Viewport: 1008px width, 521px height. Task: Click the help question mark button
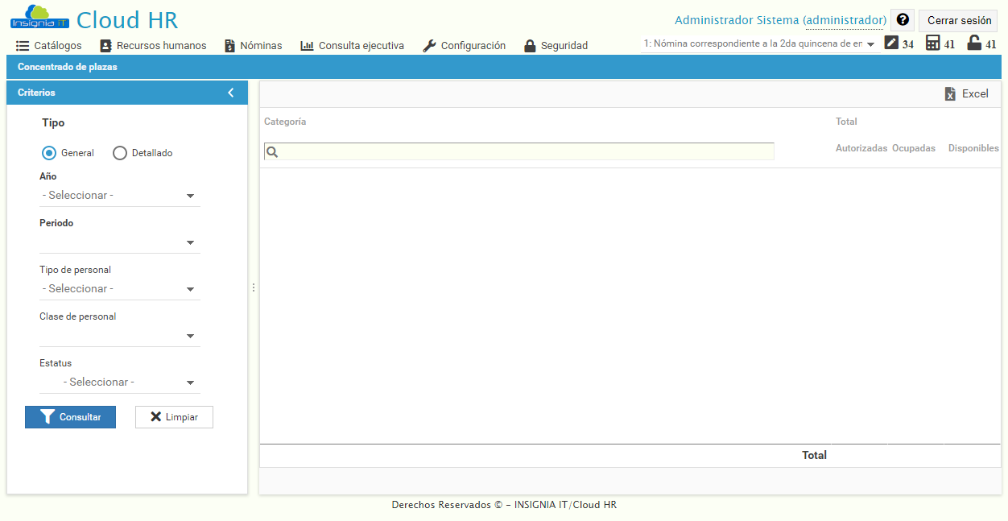(x=902, y=19)
